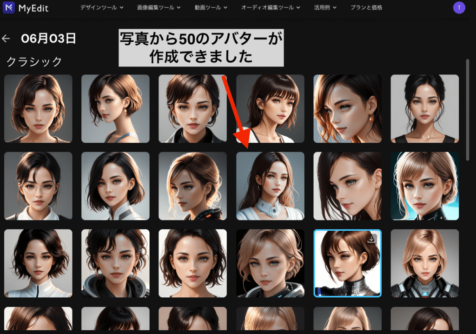Click the vertical page scrollbar
476x334 pixels.
pos(468,109)
